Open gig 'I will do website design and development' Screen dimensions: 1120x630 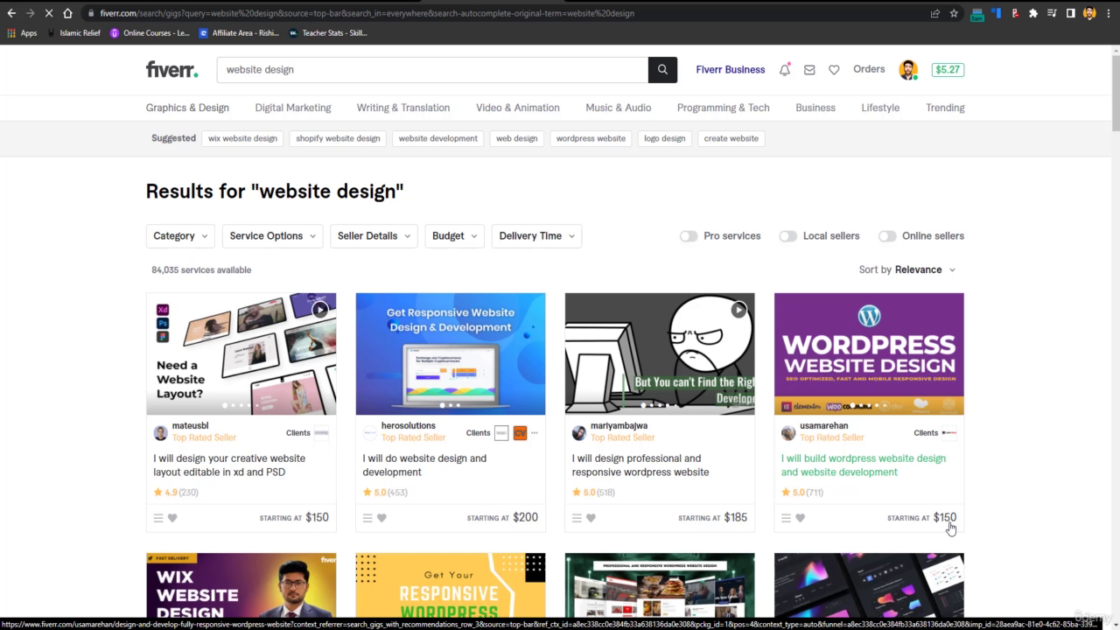tap(424, 465)
